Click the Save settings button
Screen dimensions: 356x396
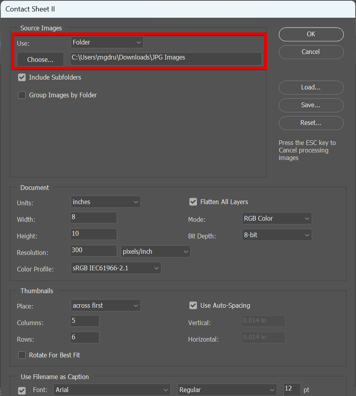(x=311, y=105)
